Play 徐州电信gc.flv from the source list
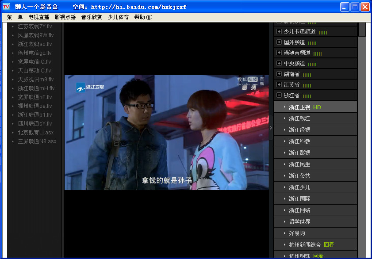This screenshot has height=259, width=372. (35, 53)
